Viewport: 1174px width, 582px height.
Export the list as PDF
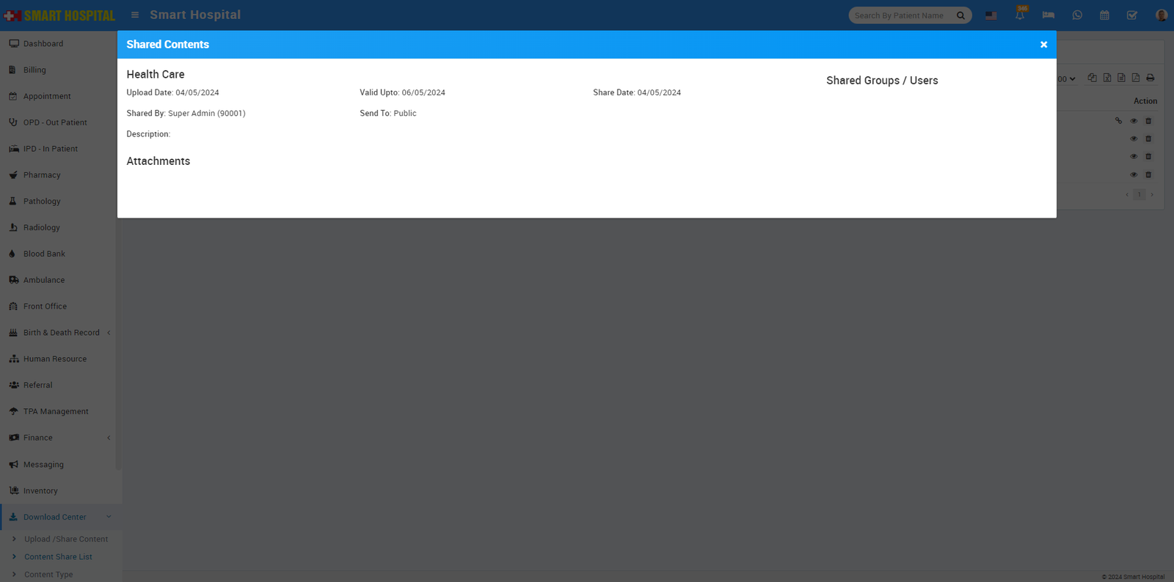pos(1135,78)
